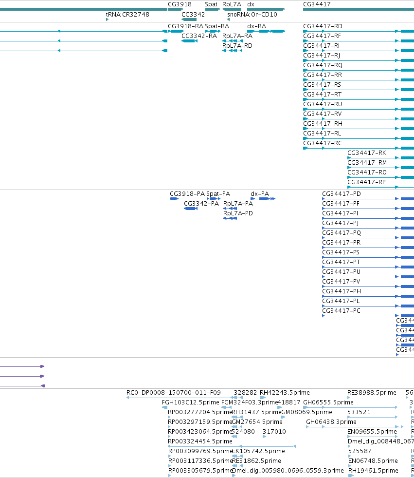Screen dimensions: 414x478
Task: Select EST GH06438.3prime
Action: tap(331, 422)
